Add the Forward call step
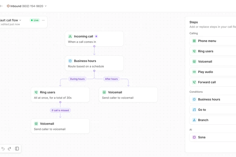Screen dimensions: 236x157 [x=212, y=82]
